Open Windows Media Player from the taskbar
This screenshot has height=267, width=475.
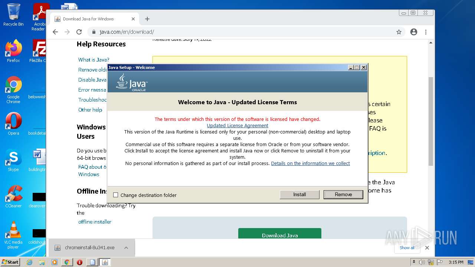[x=55, y=262]
